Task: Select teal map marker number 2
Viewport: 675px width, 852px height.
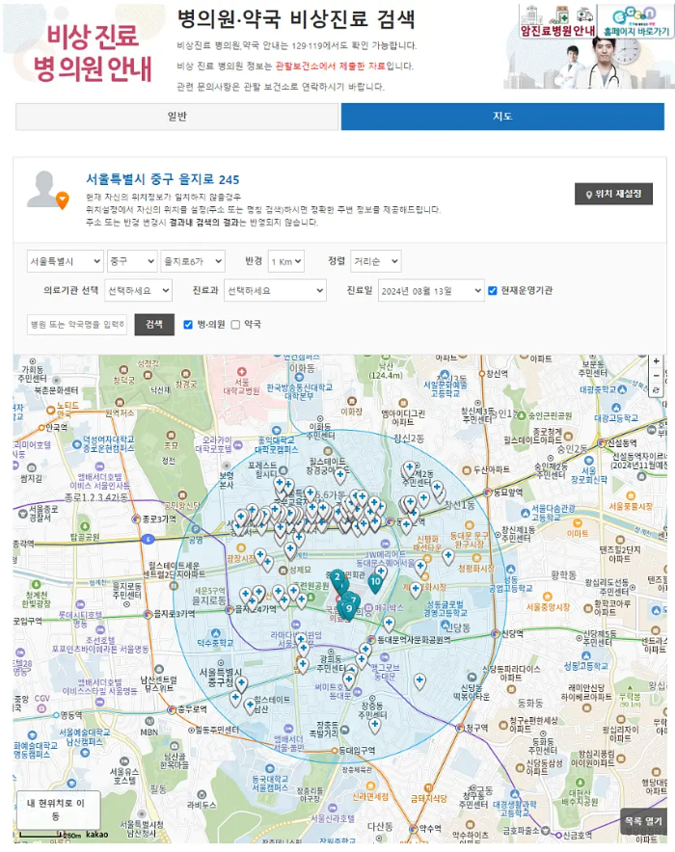Action: coord(337,578)
